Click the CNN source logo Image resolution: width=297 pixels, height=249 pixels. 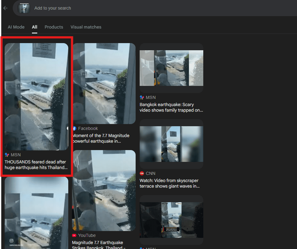tap(142, 173)
